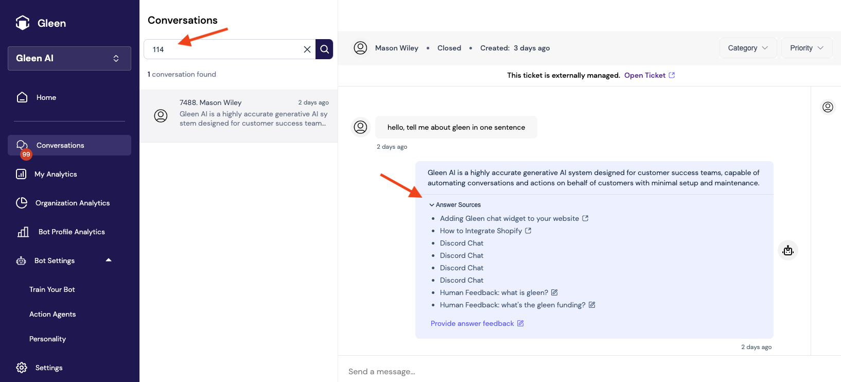Open the Category dropdown
Image resolution: width=841 pixels, height=382 pixels.
pos(748,48)
